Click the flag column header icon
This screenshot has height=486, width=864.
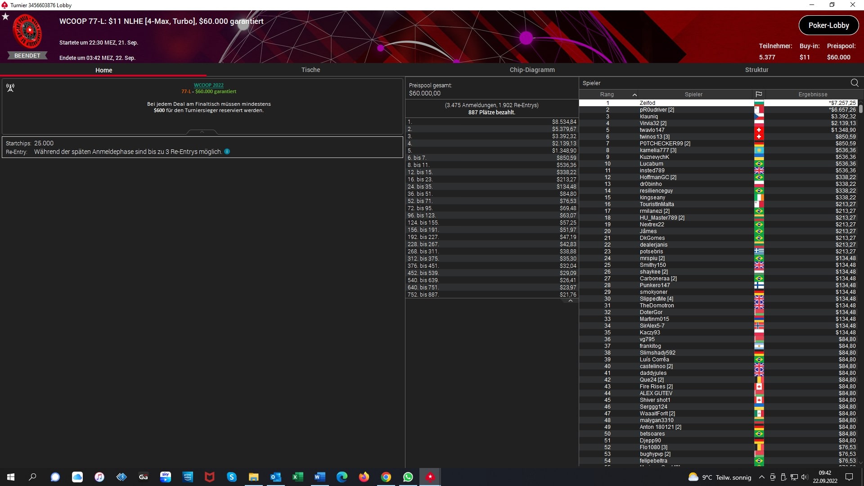point(759,94)
